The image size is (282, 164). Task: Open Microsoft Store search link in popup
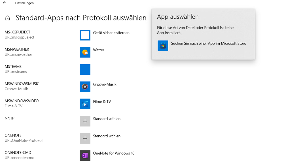(x=208, y=43)
